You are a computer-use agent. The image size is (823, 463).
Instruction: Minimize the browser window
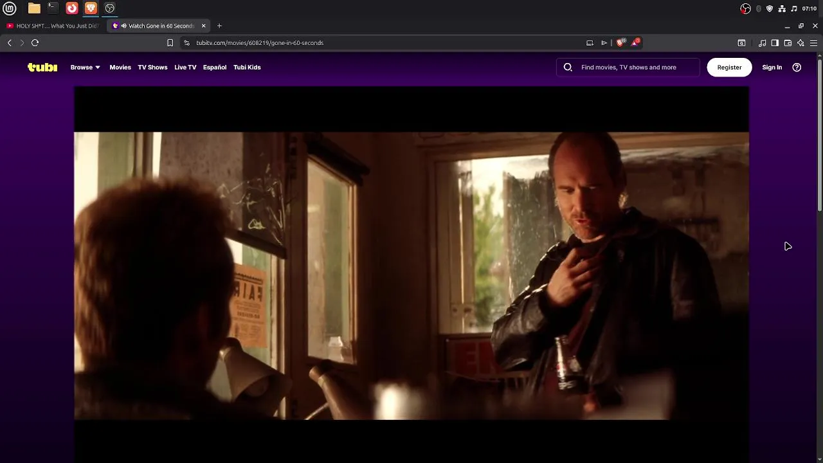coord(787,26)
